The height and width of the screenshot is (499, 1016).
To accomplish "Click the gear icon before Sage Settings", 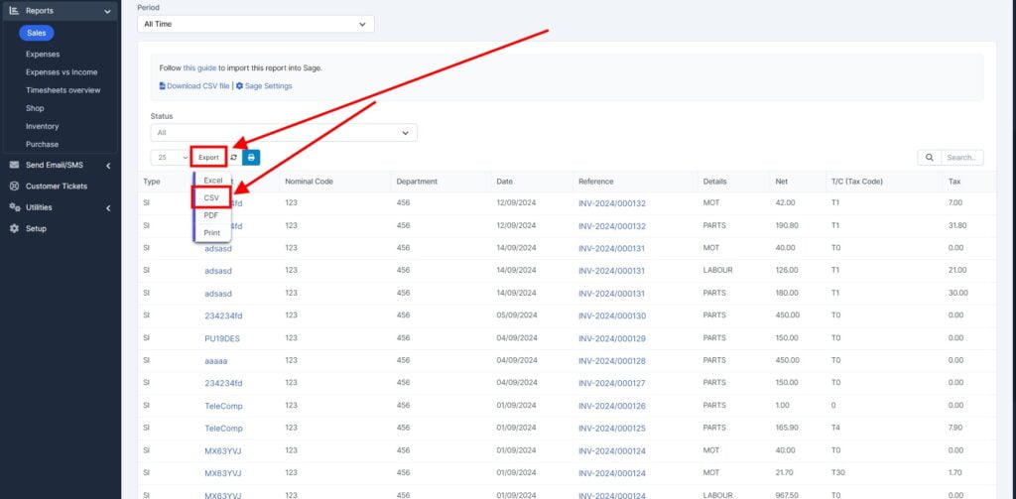I will click(239, 86).
